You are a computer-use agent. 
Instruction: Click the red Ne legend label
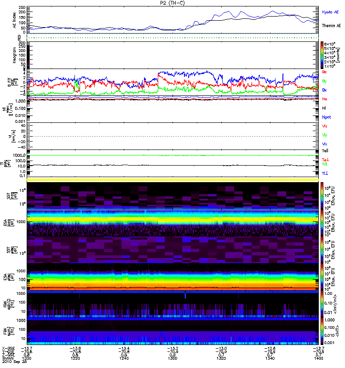coord(325,99)
